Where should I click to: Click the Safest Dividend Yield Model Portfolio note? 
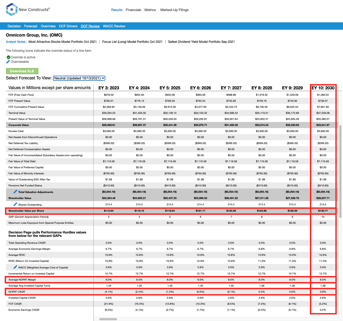coord(201,42)
